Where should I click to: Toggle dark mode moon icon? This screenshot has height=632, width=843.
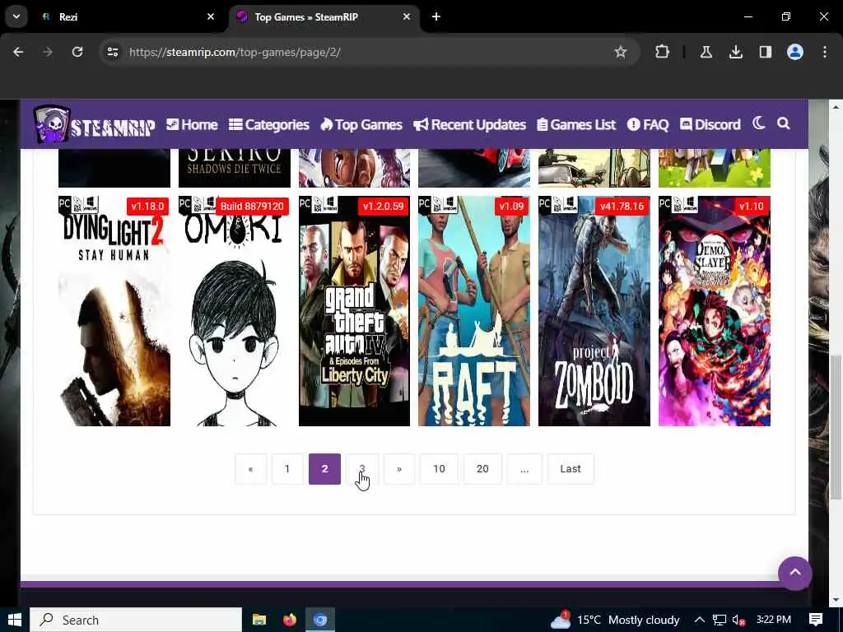(758, 123)
